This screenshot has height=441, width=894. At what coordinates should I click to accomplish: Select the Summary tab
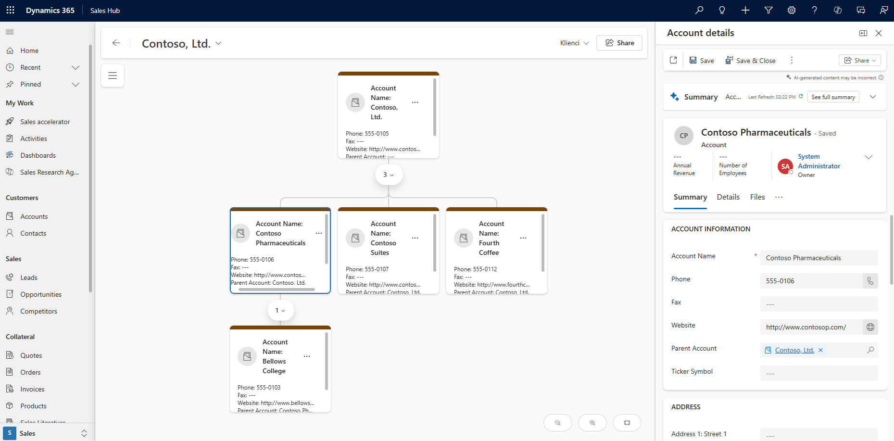(690, 197)
